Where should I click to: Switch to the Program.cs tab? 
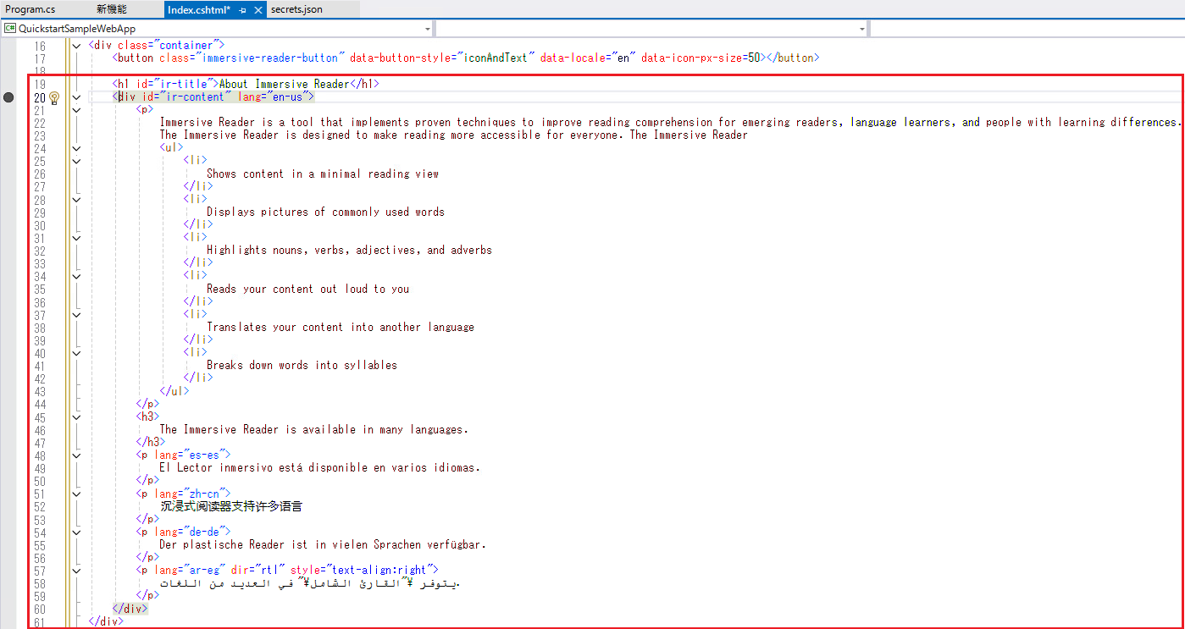click(x=31, y=9)
